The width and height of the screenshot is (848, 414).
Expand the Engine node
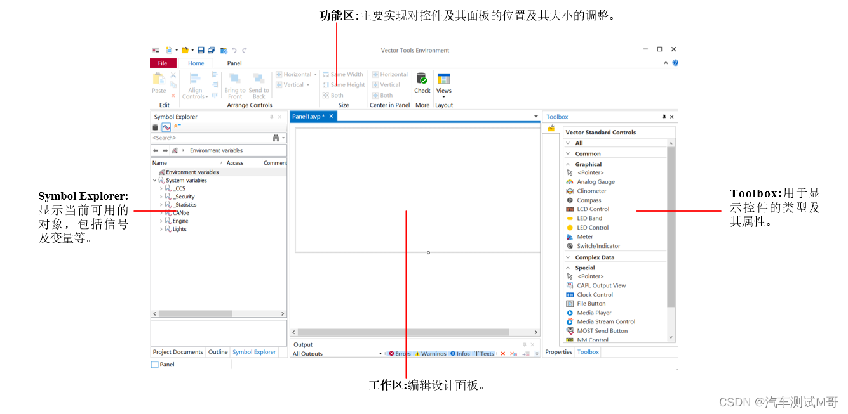161,221
